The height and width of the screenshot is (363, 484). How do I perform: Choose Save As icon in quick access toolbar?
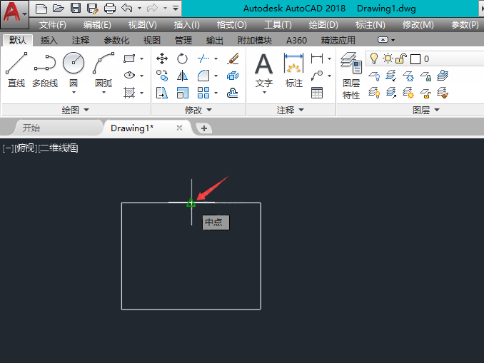click(92, 9)
